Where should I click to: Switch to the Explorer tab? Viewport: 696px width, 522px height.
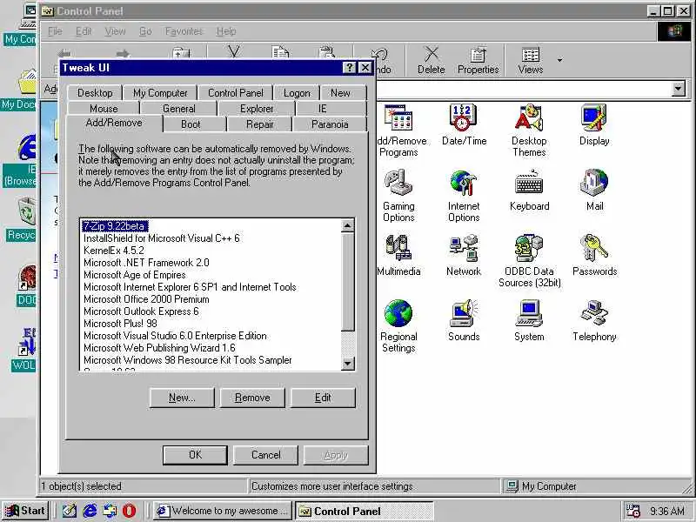click(x=257, y=108)
